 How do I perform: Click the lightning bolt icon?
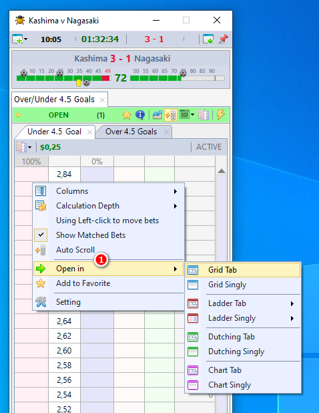pos(221,115)
